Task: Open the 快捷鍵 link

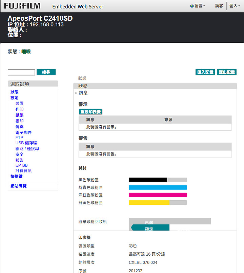Action: [17, 176]
